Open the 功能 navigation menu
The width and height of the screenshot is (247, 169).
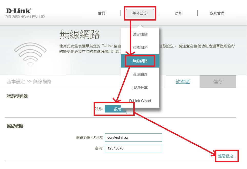pos(179,13)
